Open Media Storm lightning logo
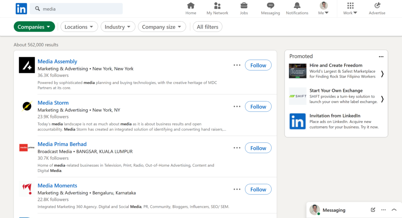This screenshot has height=218, width=402. click(x=27, y=106)
